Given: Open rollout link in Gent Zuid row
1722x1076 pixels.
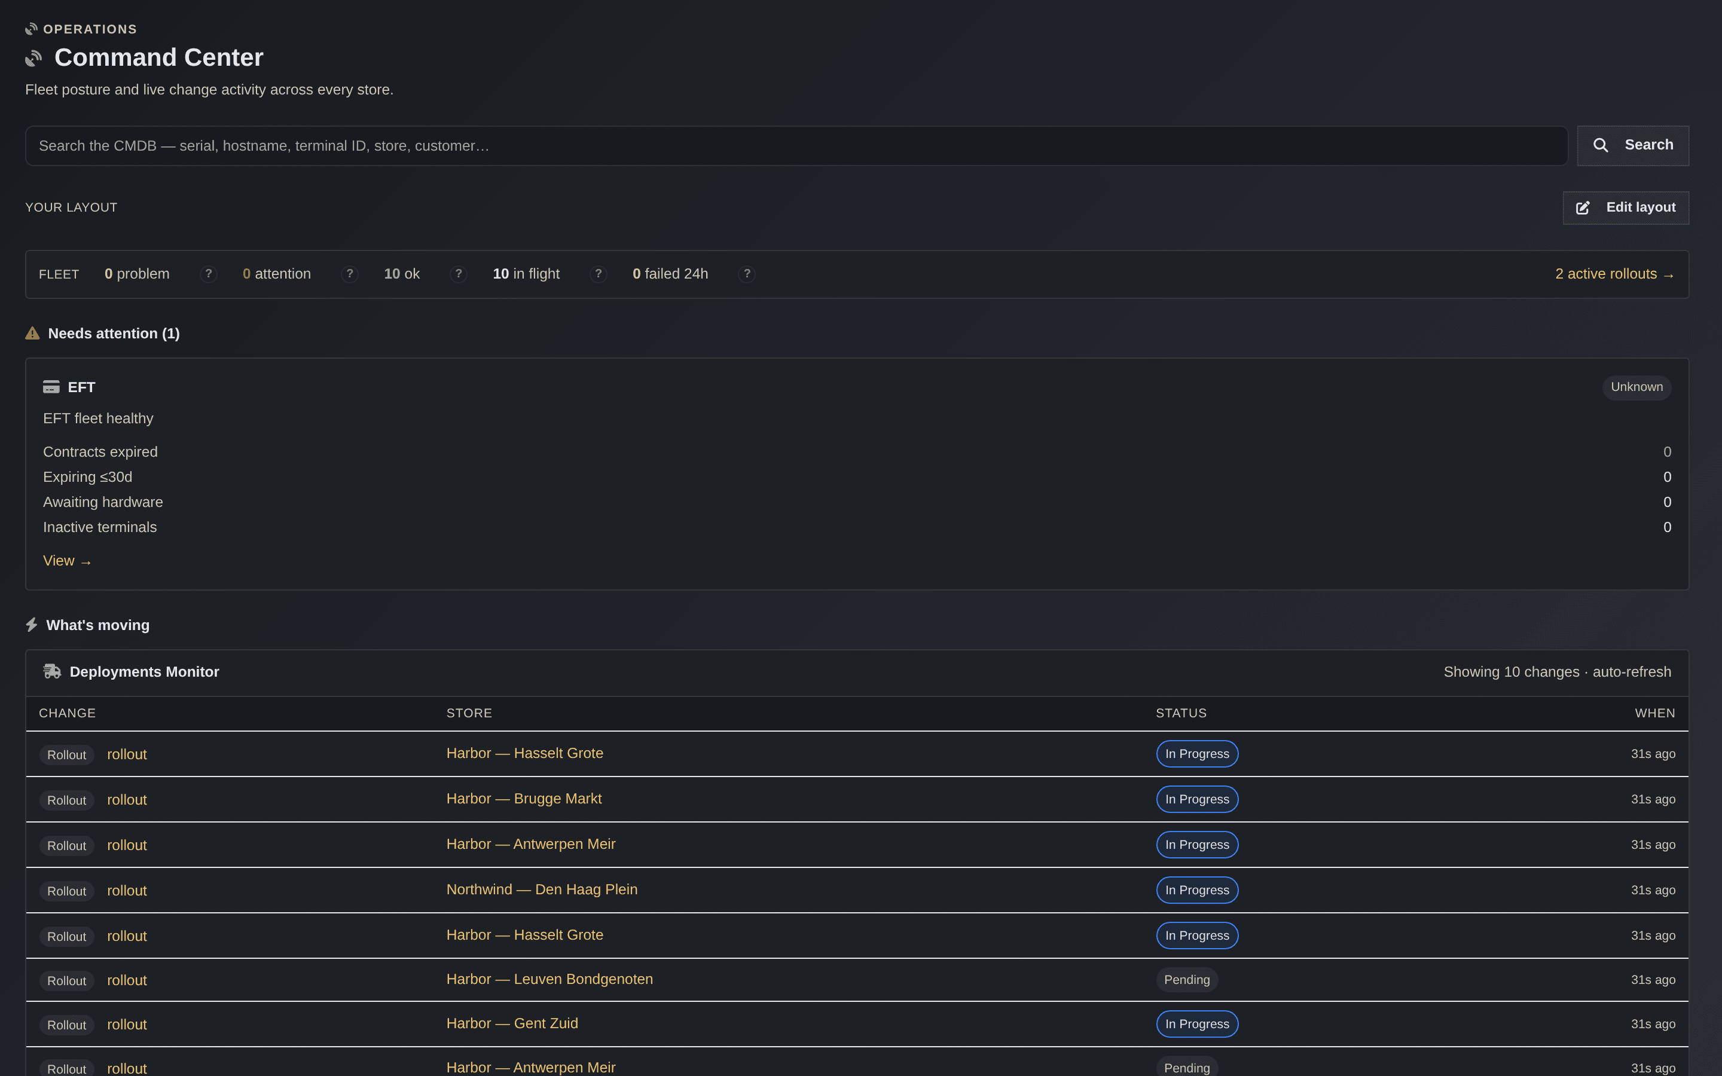Looking at the screenshot, I should pos(127,1025).
